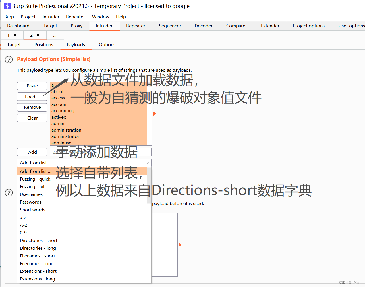This screenshot has width=365, height=287.
Task: Switch to the Extender tab
Action: (x=270, y=26)
